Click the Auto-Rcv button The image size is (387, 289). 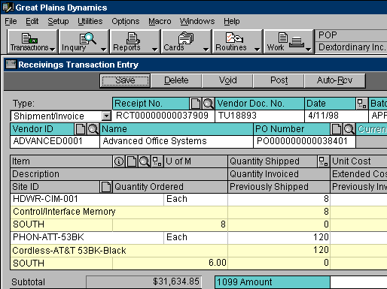334,80
